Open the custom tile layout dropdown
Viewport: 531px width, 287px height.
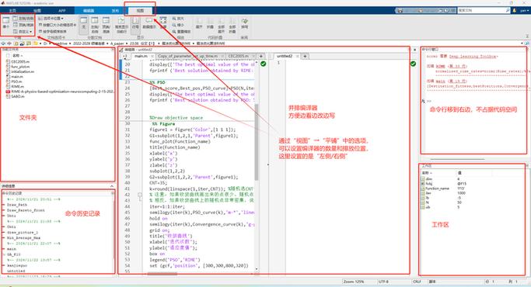tap(23, 32)
